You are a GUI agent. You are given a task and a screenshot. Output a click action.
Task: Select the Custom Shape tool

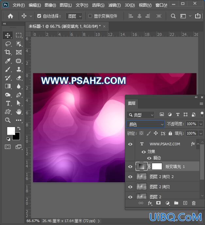(x=8, y=112)
